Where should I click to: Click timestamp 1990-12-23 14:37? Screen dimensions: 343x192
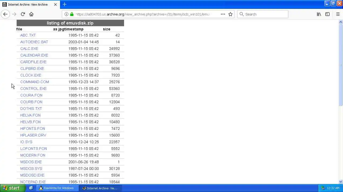[83, 82]
